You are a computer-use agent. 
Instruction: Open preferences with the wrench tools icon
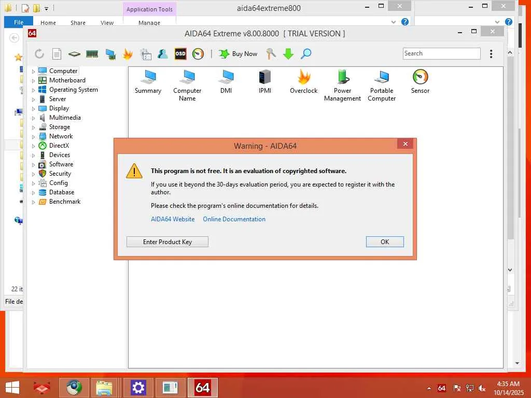pos(271,54)
